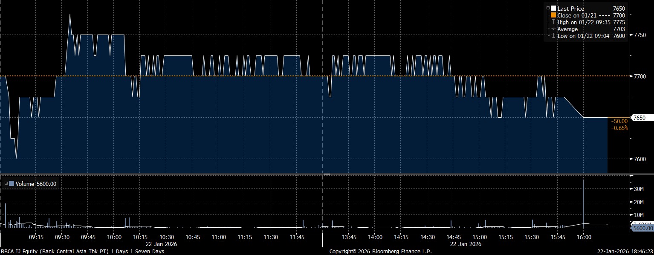Click the BBCA IJ Equity chart title

pos(82,251)
